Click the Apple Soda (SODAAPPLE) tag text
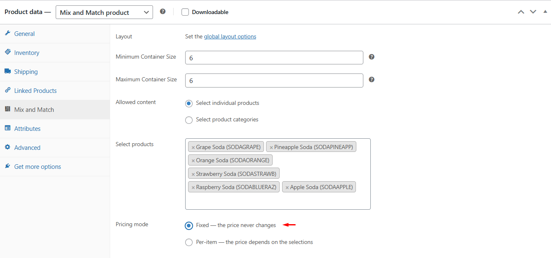The height and width of the screenshot is (258, 551). 322,187
